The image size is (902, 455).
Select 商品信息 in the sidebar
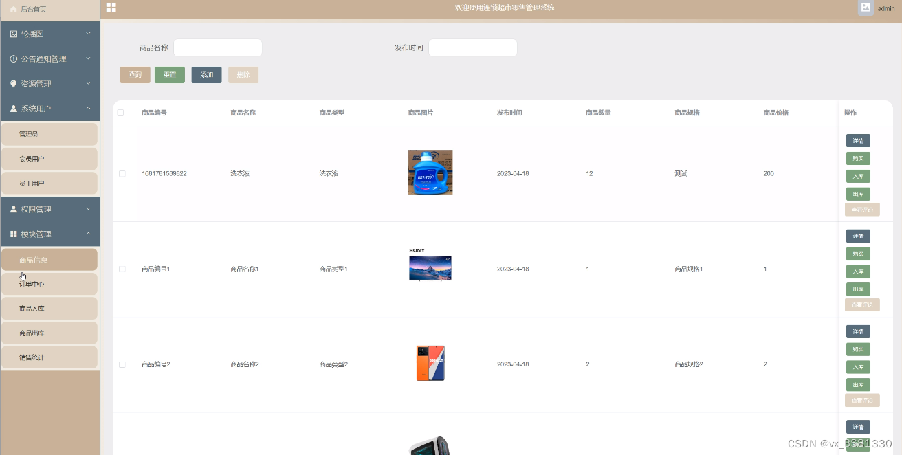click(49, 260)
